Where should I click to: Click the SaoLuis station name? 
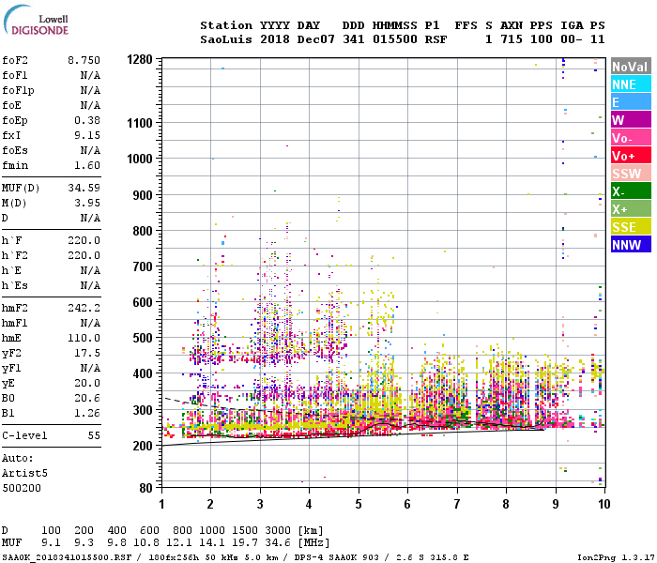226,39
